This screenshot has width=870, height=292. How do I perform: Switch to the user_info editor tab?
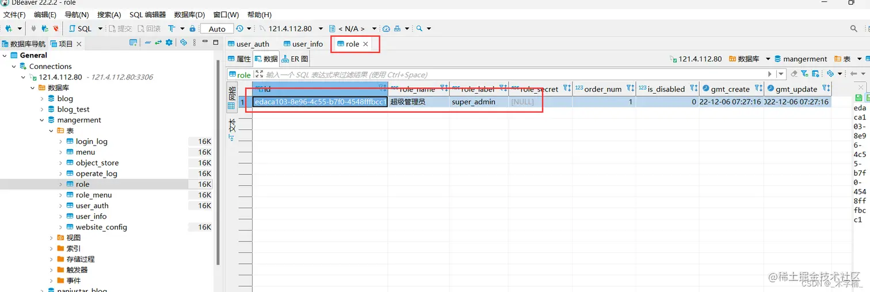tap(303, 44)
